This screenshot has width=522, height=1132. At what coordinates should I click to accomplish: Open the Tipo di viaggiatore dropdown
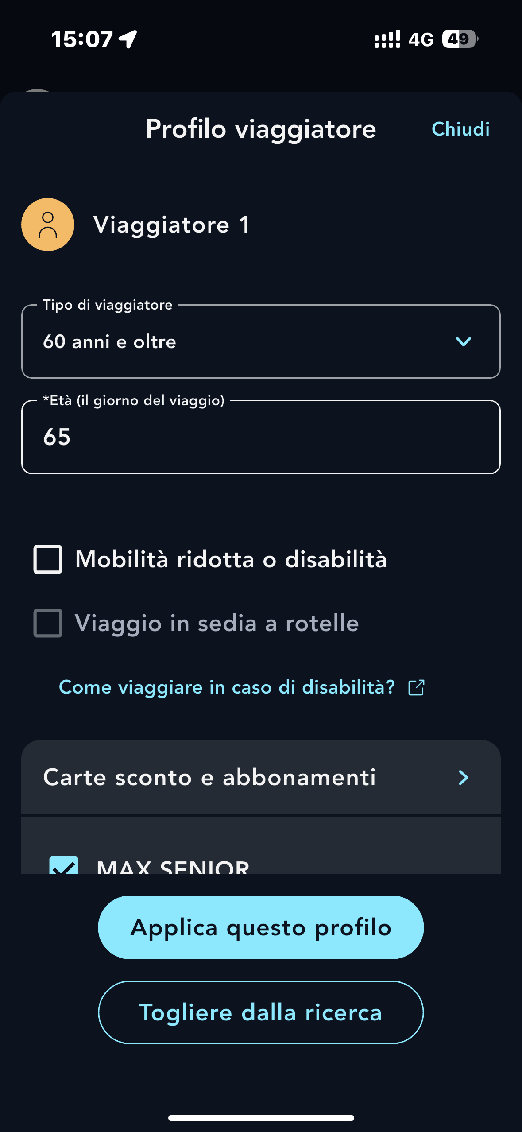pyautogui.click(x=261, y=341)
